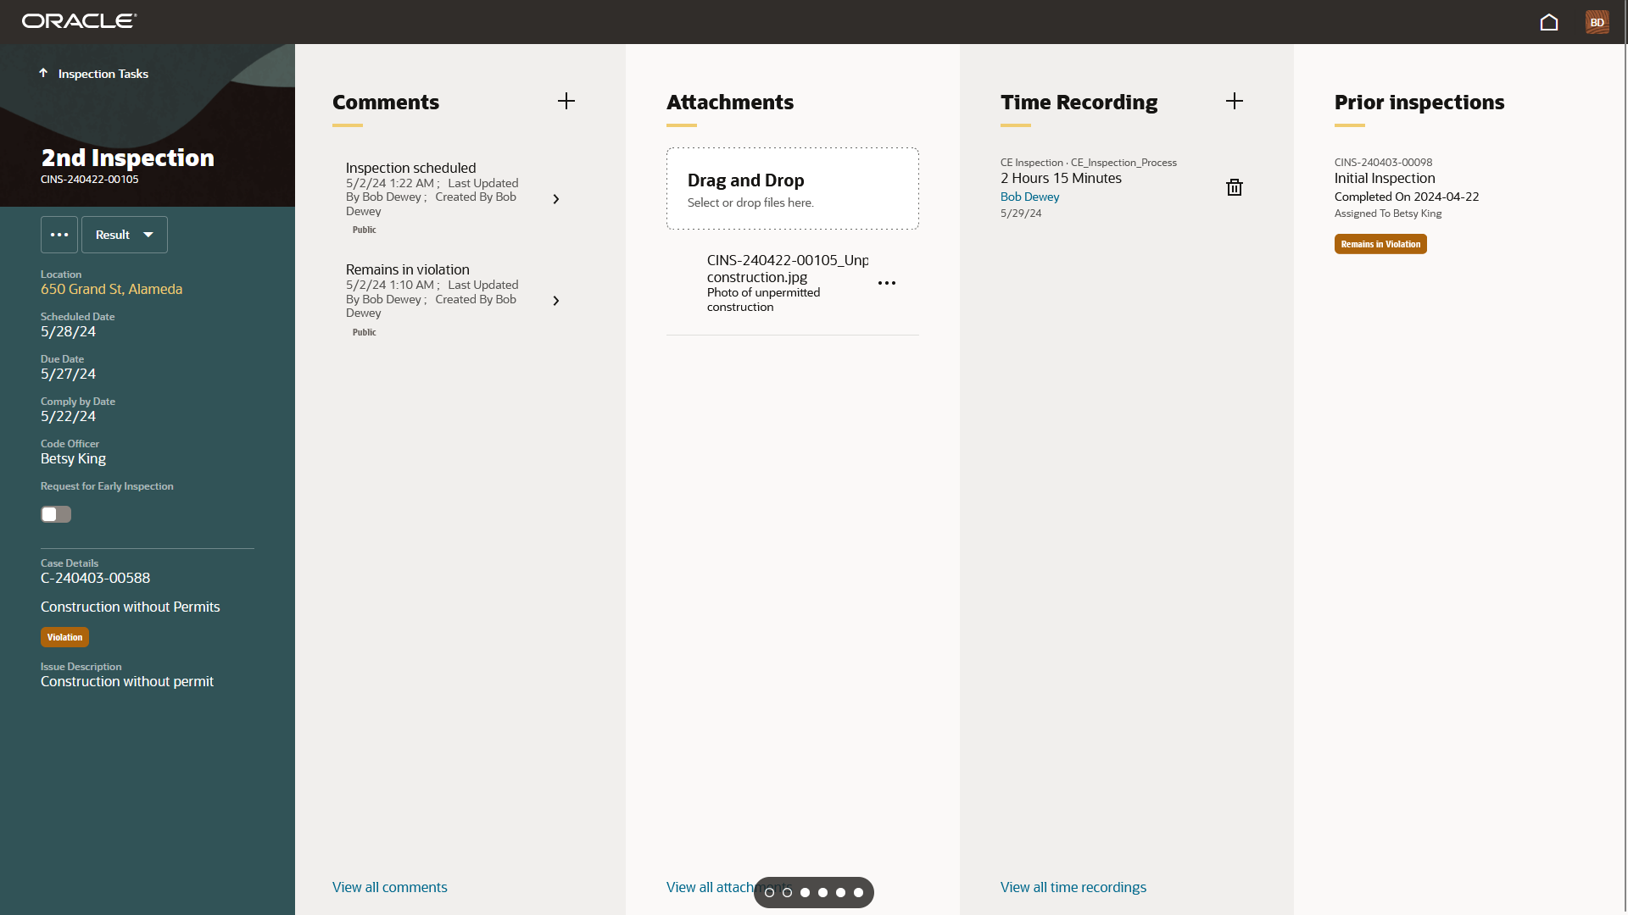Click the 2nd Inspection page title
Image resolution: width=1628 pixels, height=915 pixels.
(127, 158)
